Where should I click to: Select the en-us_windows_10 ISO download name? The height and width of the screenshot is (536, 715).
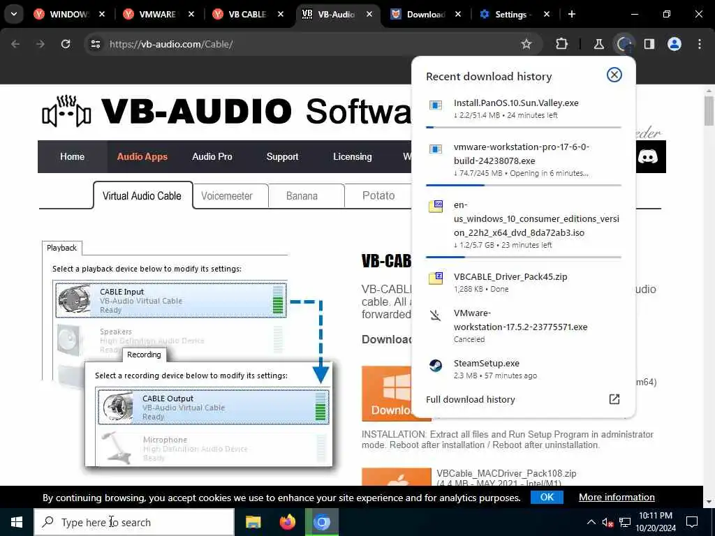point(536,218)
